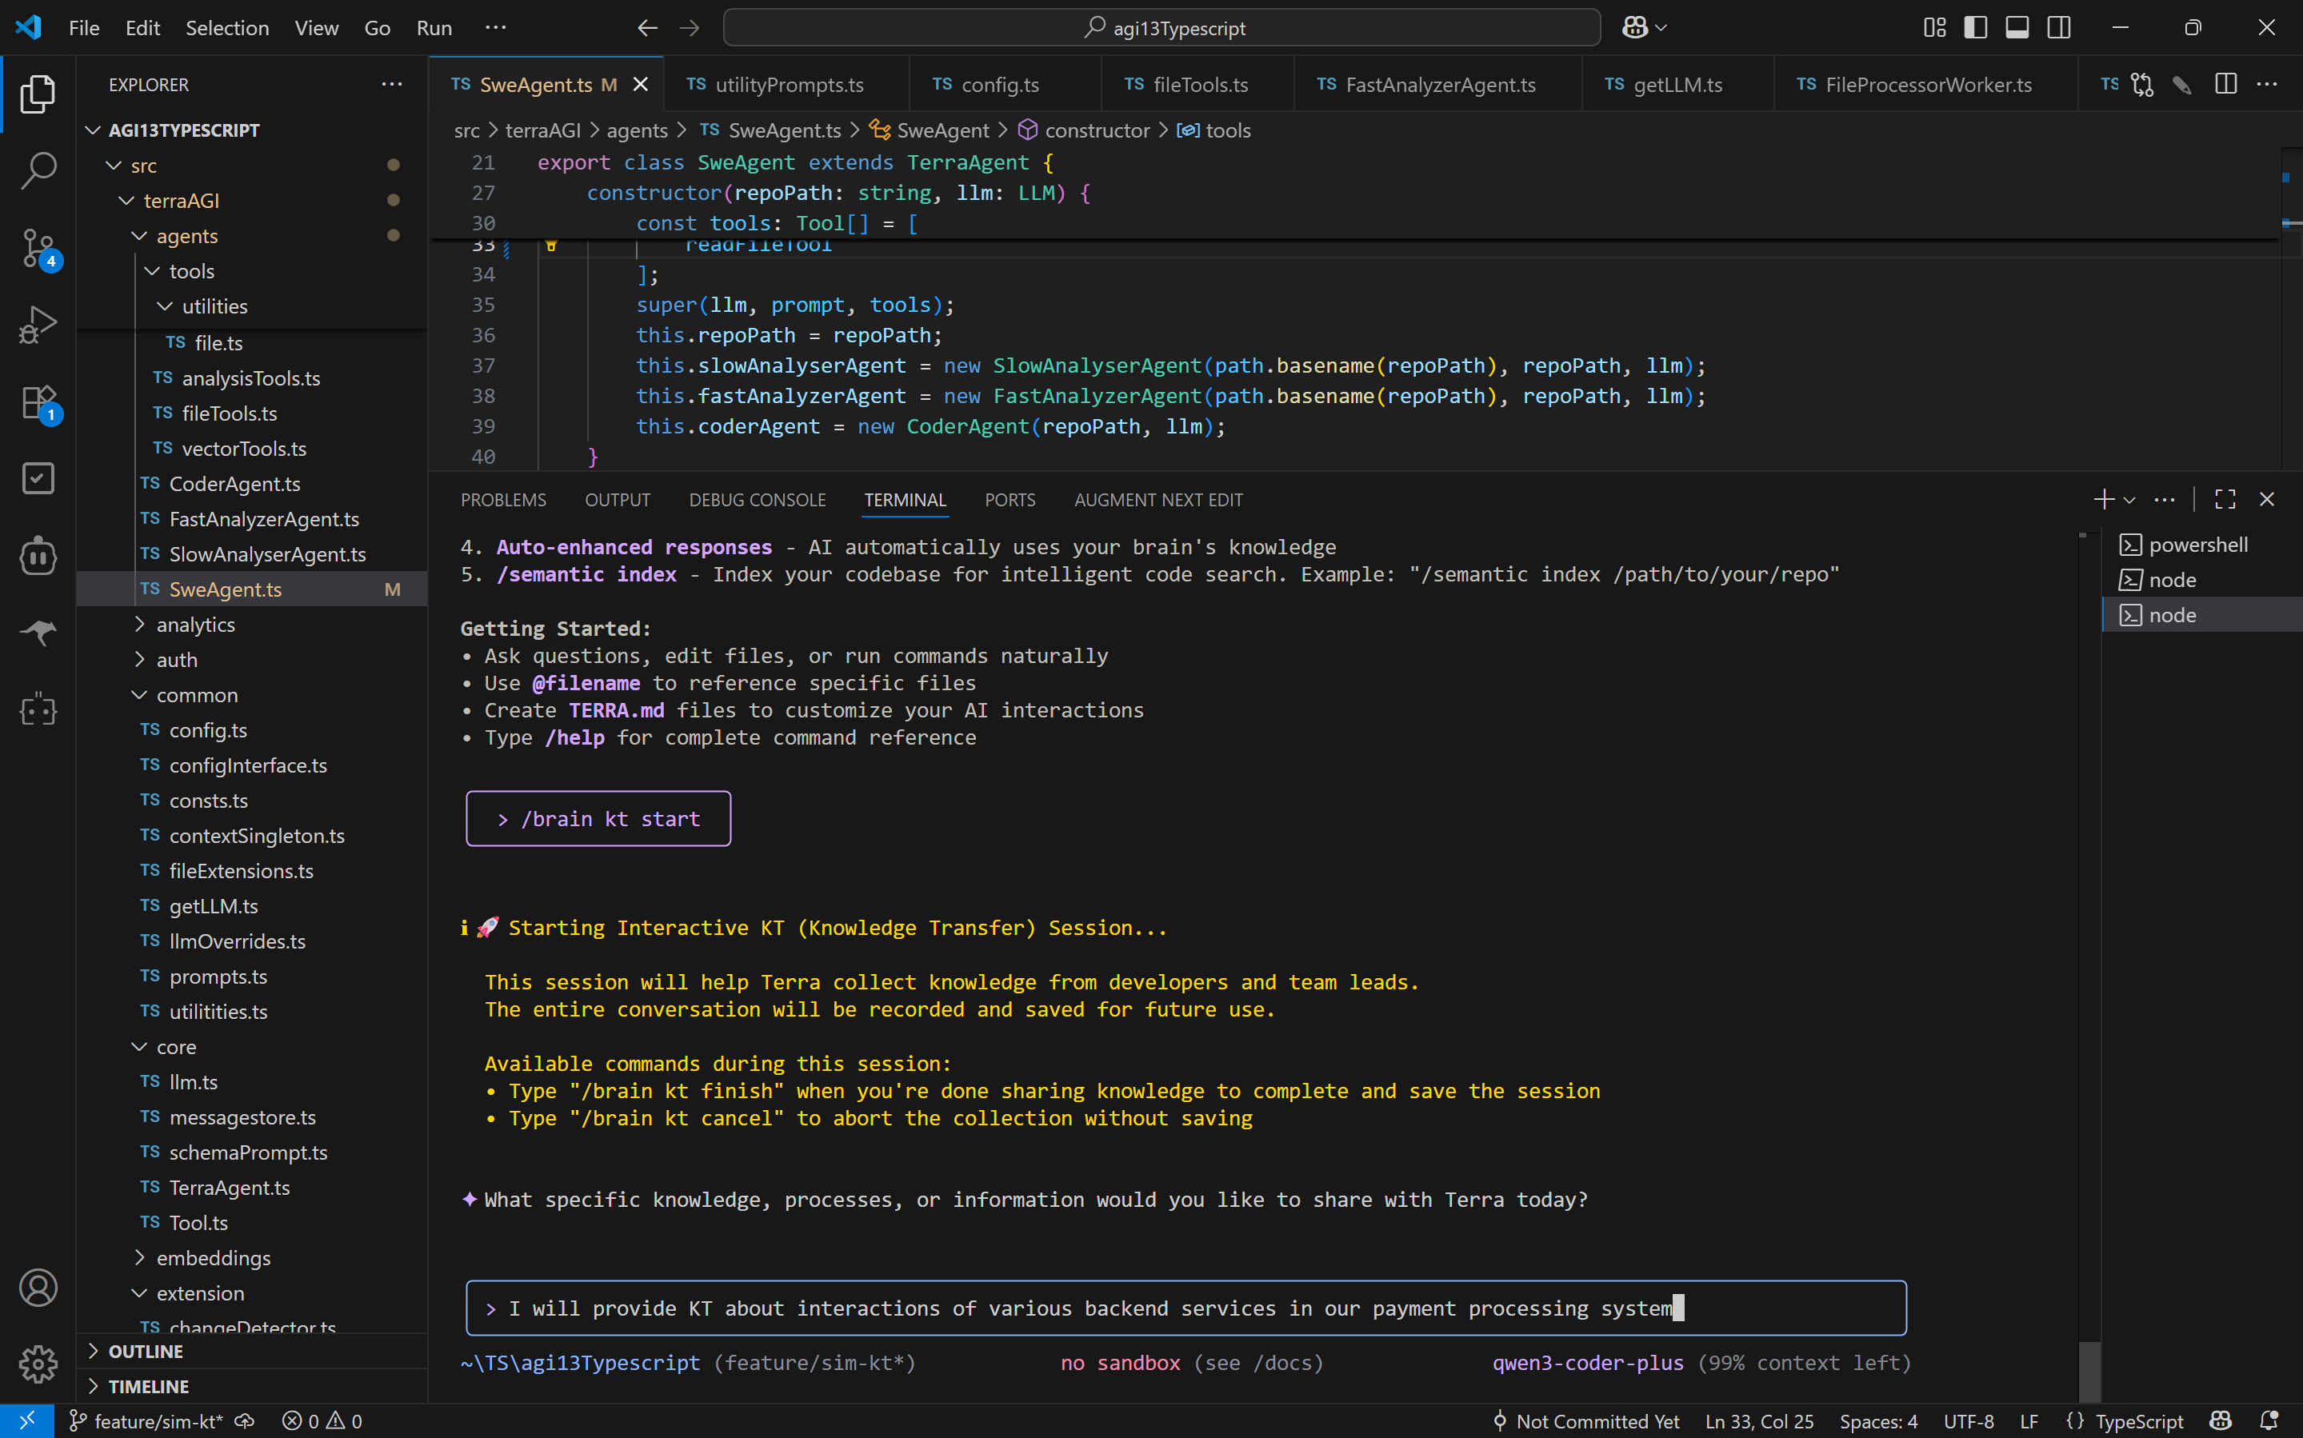This screenshot has height=1438, width=2303.
Task: Open the Extensions view
Action: (x=38, y=402)
